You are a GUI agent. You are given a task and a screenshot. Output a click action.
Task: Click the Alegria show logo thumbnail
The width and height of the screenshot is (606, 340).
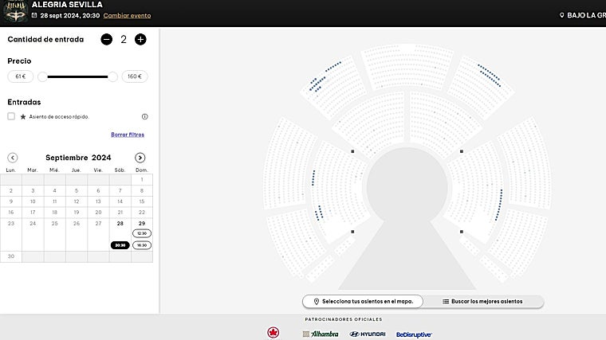point(15,11)
